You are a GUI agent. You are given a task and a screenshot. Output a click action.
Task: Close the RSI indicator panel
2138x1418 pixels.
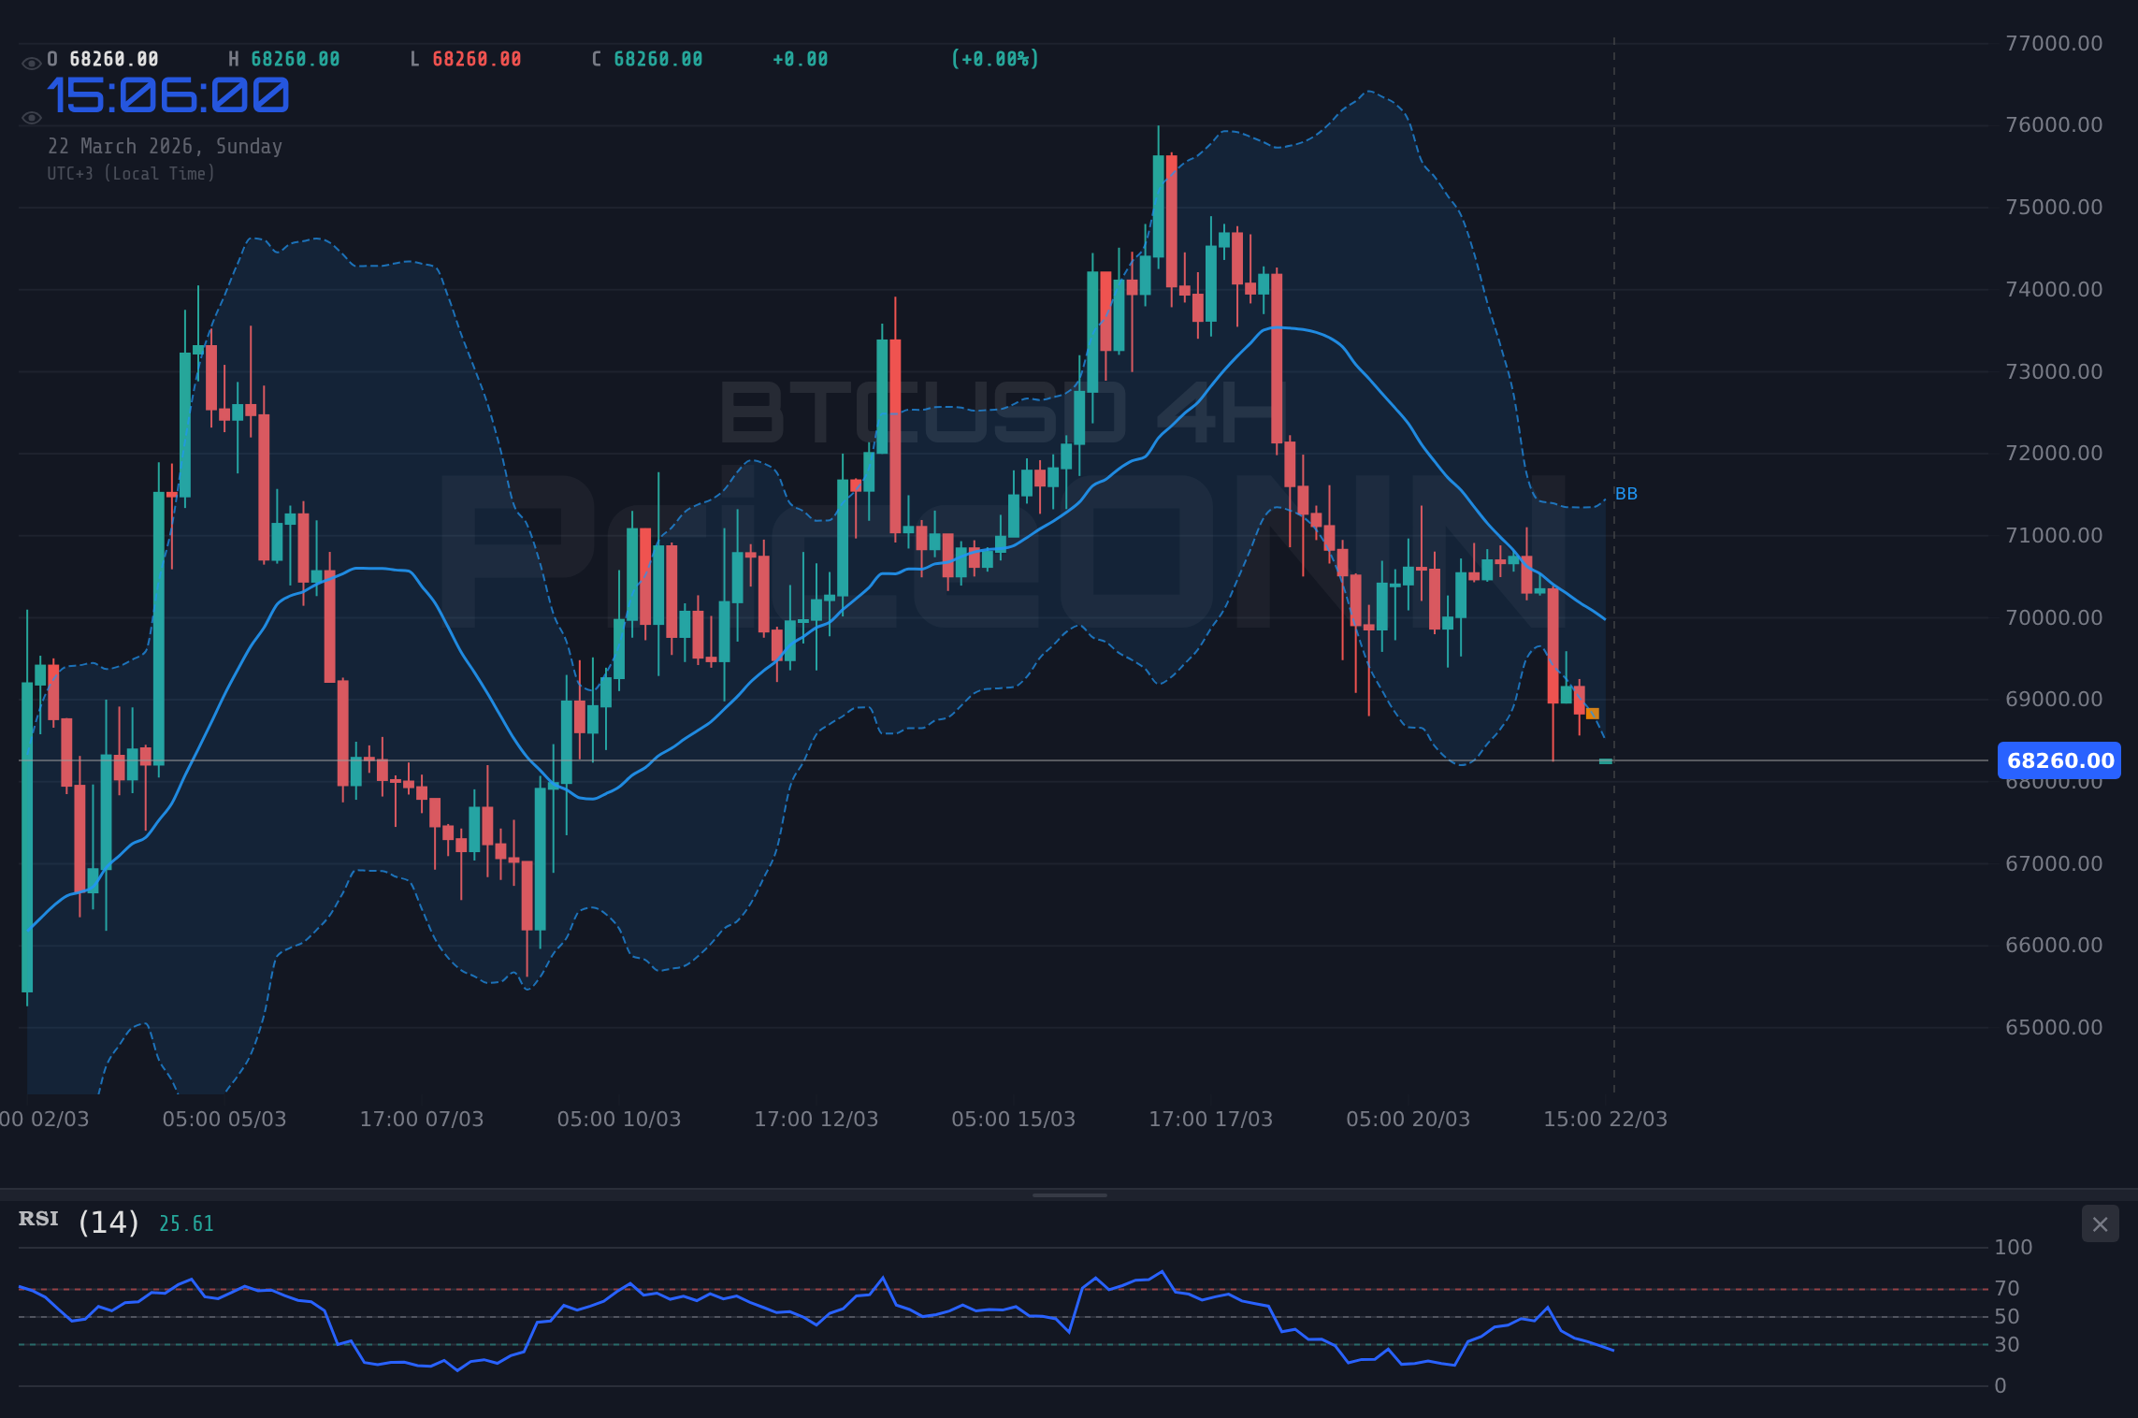point(2100,1224)
